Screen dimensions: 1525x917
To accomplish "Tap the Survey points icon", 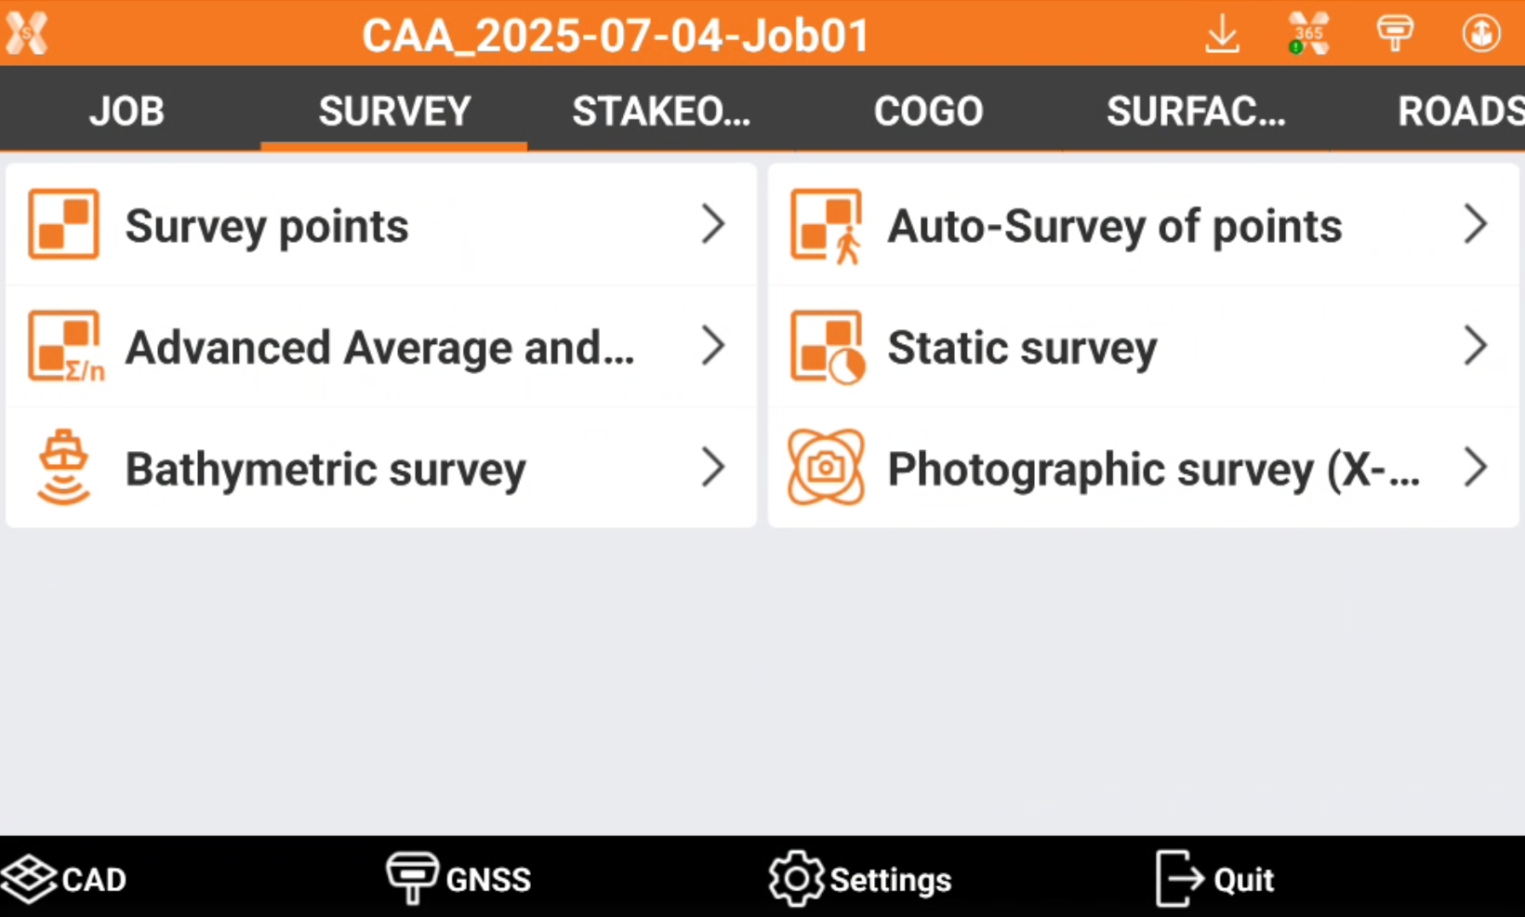I will 63,224.
